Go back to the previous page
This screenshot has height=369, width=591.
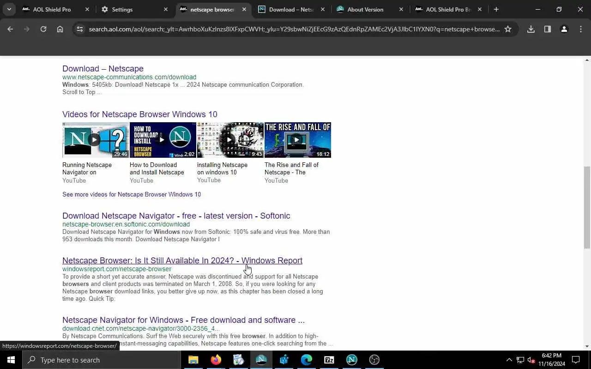tap(10, 29)
